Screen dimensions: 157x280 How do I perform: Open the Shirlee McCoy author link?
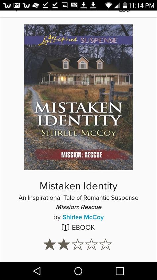83,217
